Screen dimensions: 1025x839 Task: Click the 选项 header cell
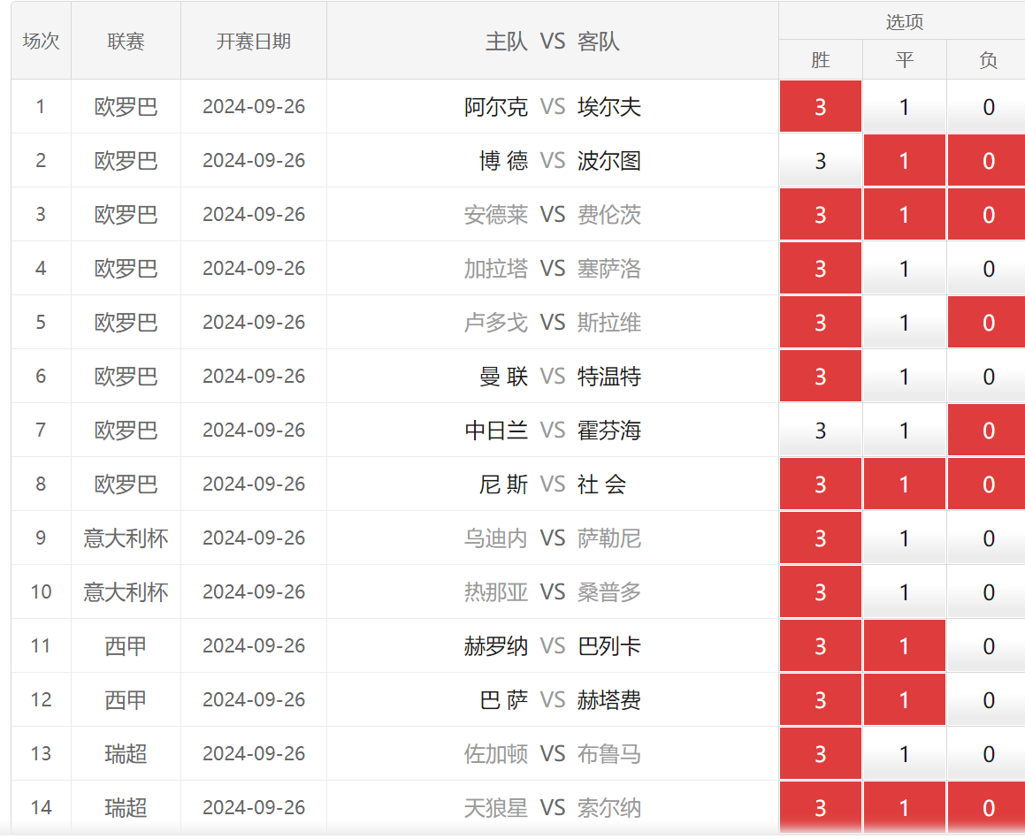(904, 21)
